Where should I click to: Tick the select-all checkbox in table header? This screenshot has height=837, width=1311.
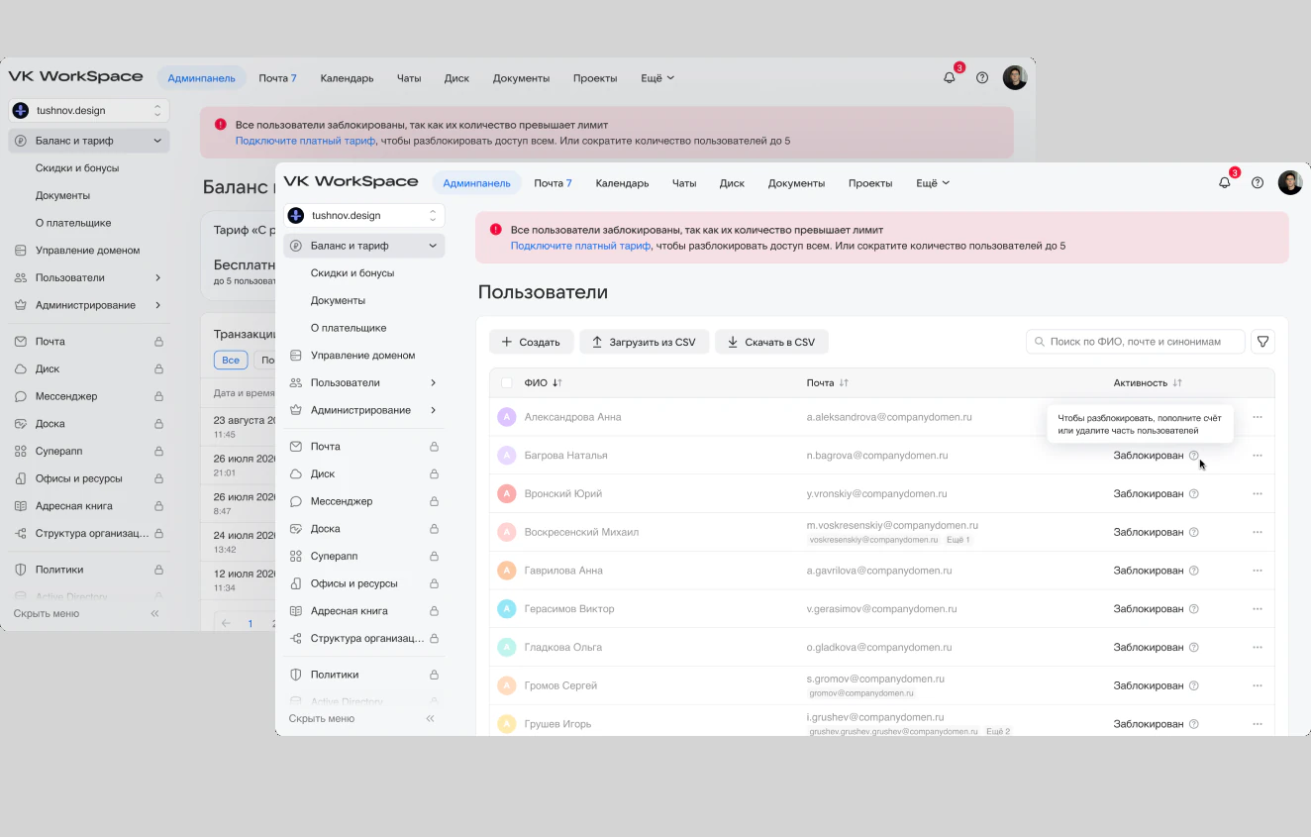coord(507,382)
